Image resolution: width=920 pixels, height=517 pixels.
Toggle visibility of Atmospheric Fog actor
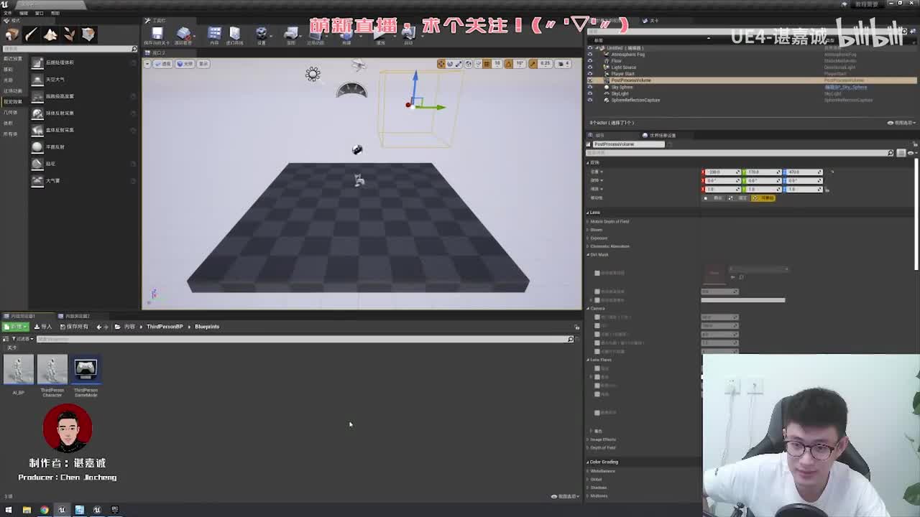click(590, 55)
